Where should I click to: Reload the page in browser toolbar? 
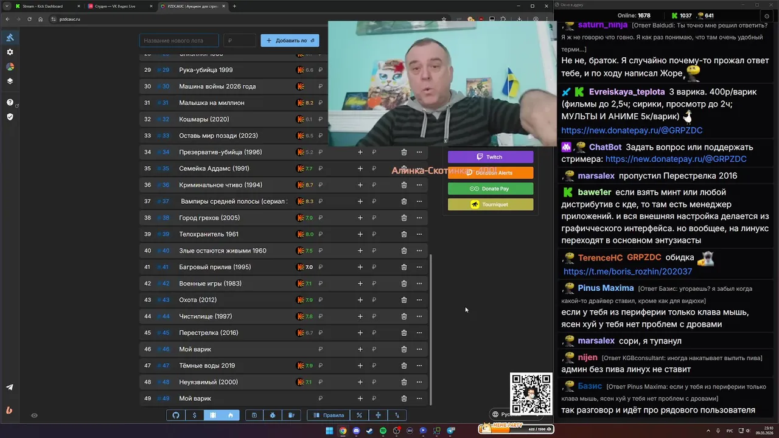point(29,19)
